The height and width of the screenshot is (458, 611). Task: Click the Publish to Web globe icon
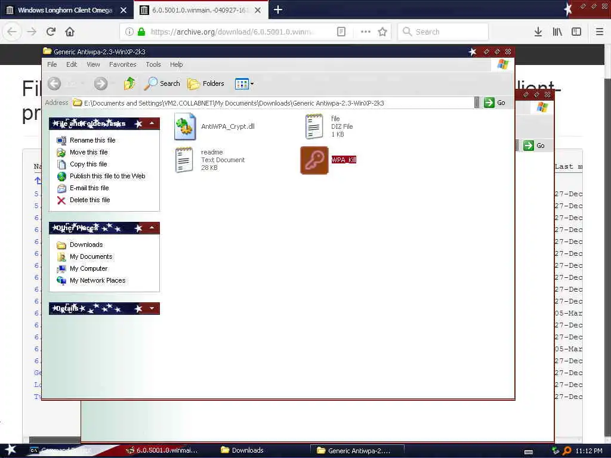61,177
